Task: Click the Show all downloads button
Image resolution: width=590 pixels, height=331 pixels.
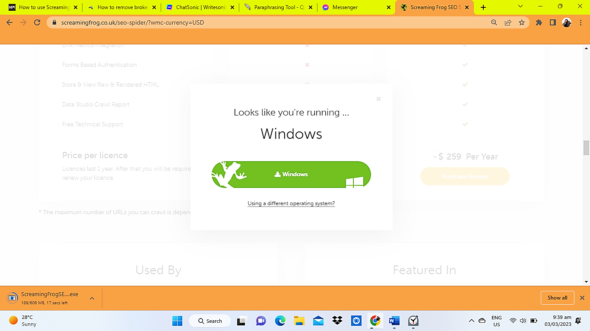Action: click(557, 298)
